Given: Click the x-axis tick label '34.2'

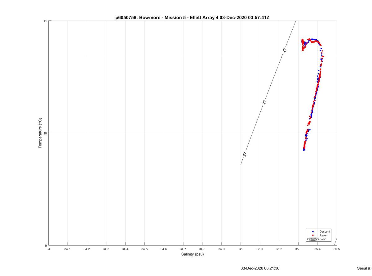Looking at the screenshot, I should click(87, 249).
